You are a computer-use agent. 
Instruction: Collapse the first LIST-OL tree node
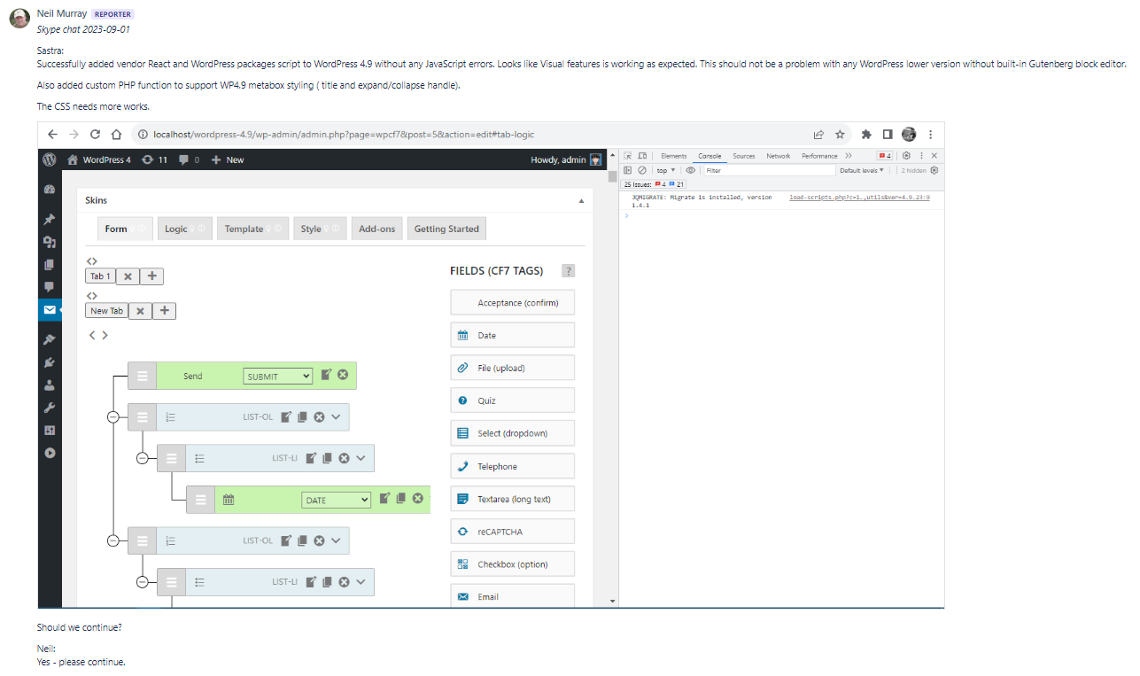[x=113, y=417]
